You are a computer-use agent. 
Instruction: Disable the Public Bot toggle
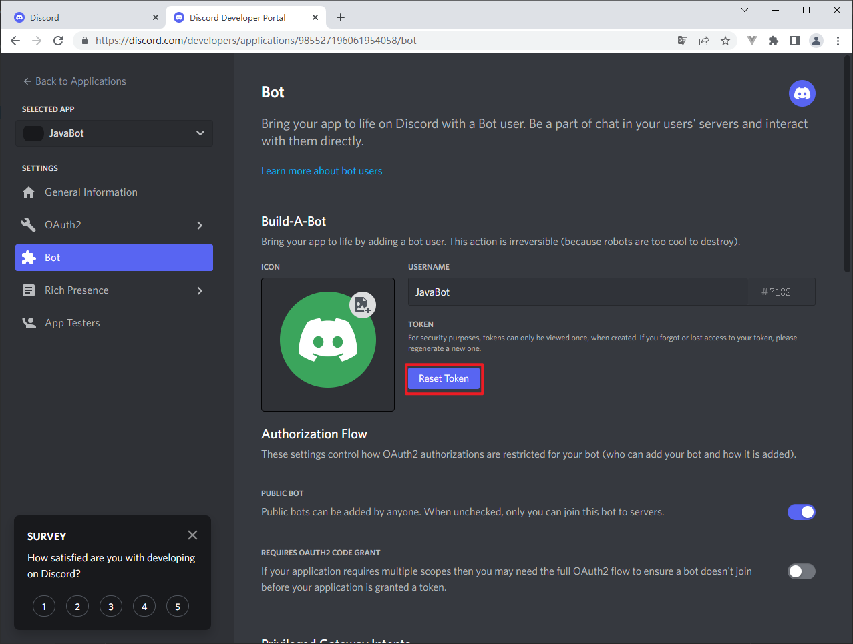(x=802, y=512)
